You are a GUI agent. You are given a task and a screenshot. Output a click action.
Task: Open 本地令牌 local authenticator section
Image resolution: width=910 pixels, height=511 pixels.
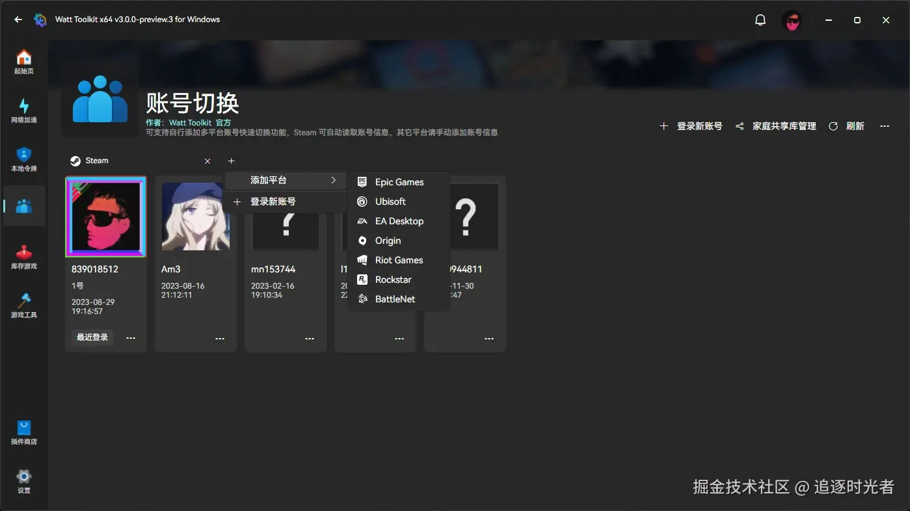tap(24, 159)
